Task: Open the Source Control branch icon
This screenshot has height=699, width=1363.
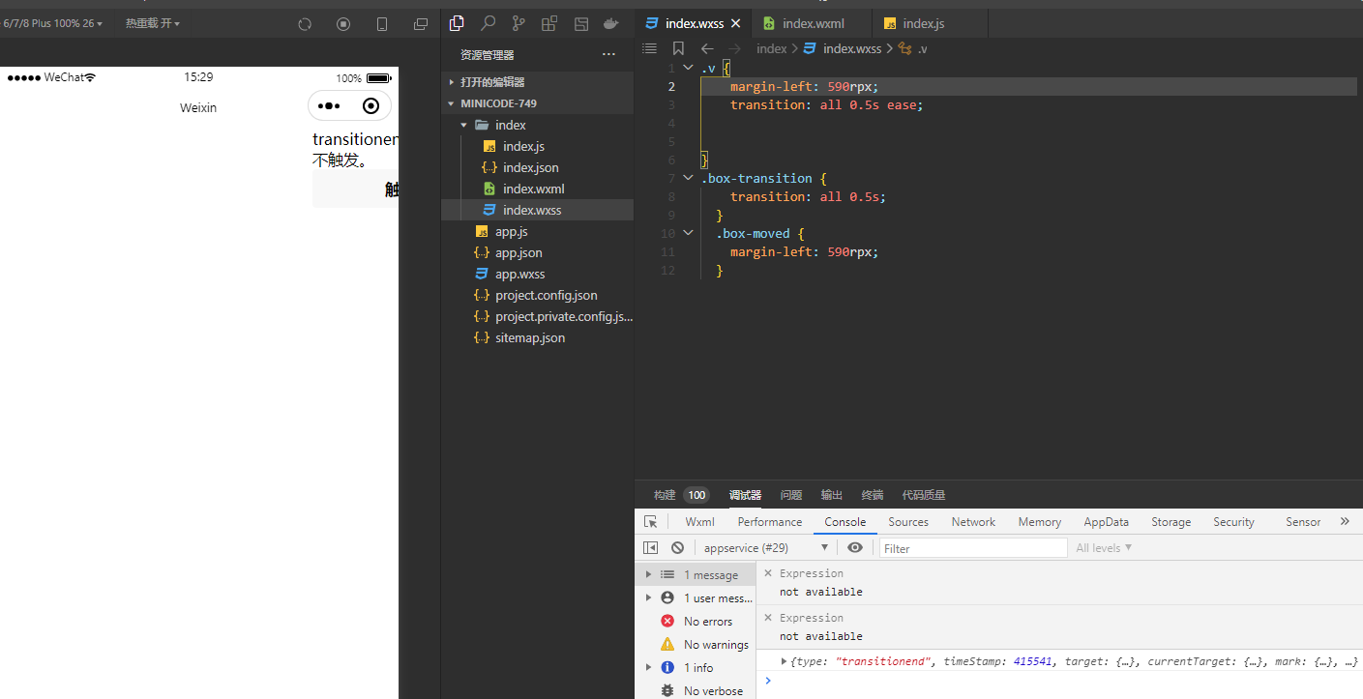Action: (519, 23)
